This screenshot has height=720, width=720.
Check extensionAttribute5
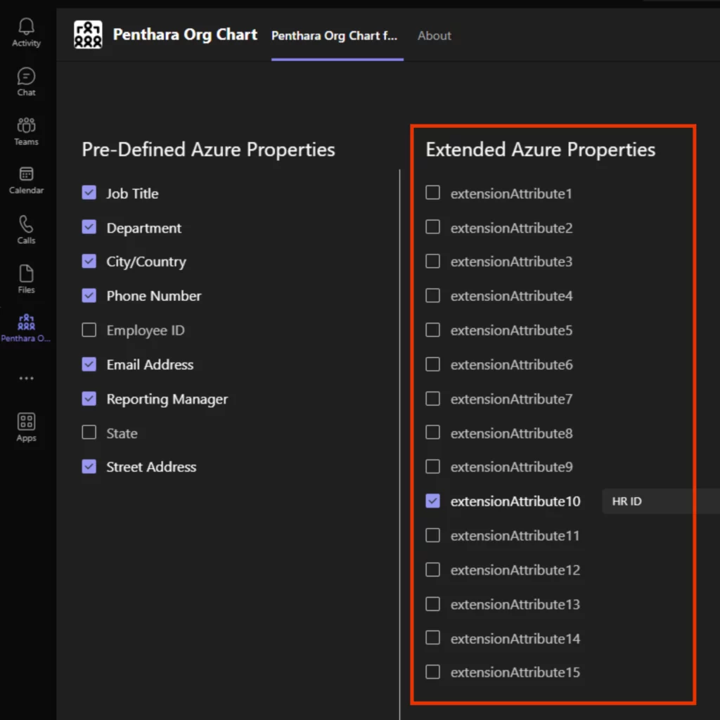(432, 330)
